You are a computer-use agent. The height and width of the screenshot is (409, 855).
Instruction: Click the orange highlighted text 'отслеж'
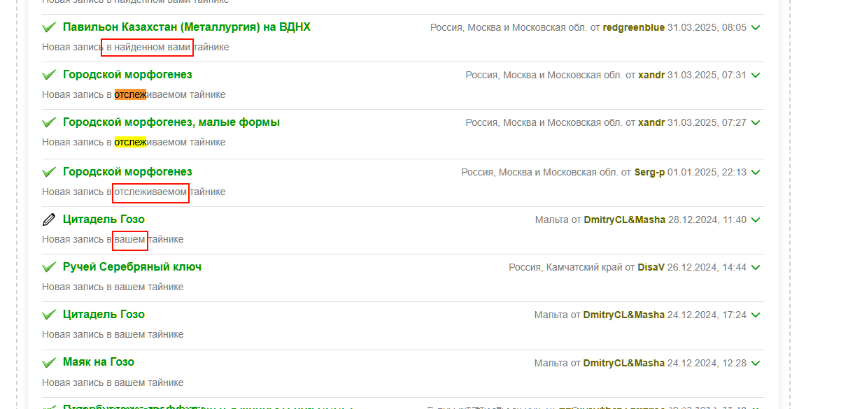coord(130,94)
